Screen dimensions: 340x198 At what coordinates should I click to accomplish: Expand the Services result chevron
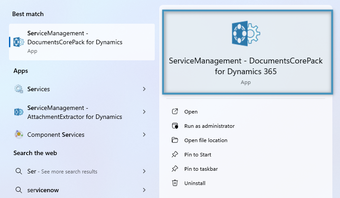(144, 89)
